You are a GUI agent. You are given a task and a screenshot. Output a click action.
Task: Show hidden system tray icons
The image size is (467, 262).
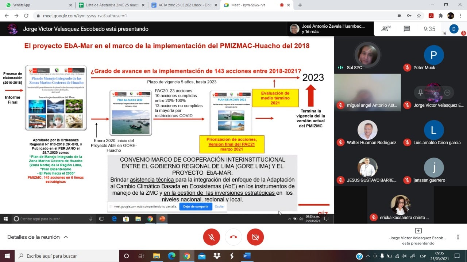click(x=367, y=256)
